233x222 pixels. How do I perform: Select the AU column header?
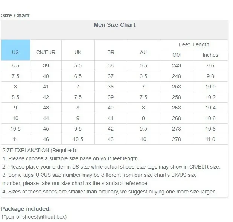point(143,50)
